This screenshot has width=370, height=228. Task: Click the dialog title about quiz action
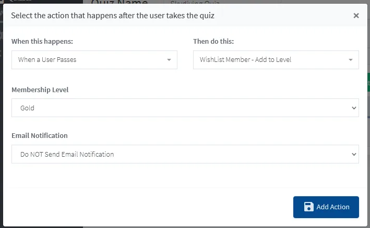(113, 16)
